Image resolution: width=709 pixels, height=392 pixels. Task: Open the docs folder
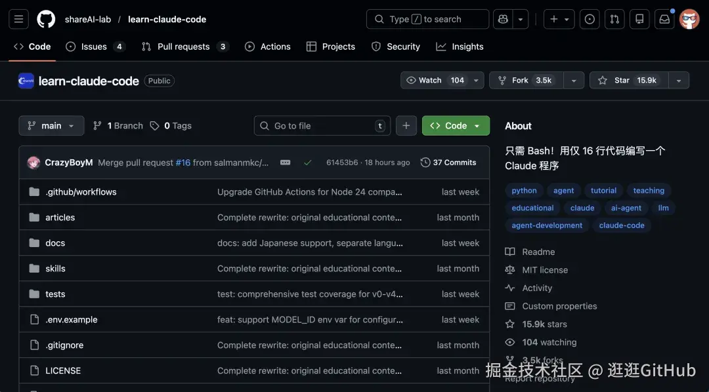(55, 243)
